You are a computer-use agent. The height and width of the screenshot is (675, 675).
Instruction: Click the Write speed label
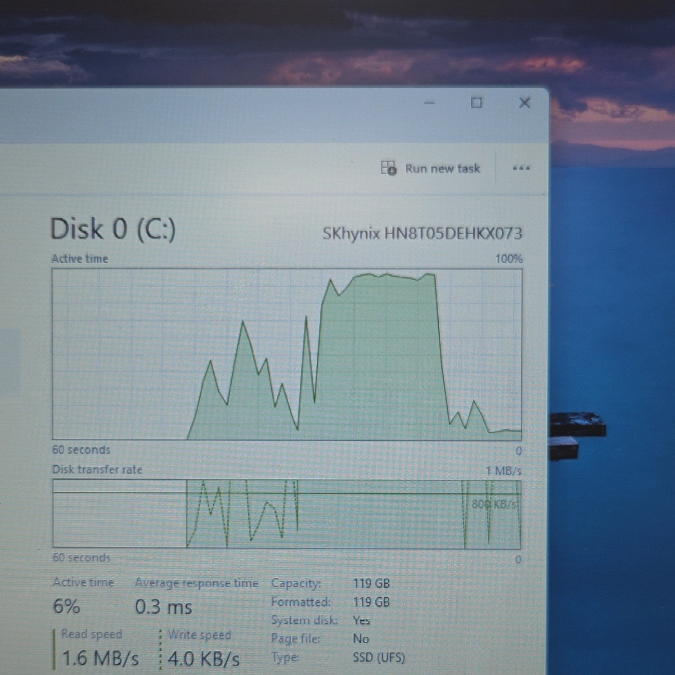coord(200,635)
